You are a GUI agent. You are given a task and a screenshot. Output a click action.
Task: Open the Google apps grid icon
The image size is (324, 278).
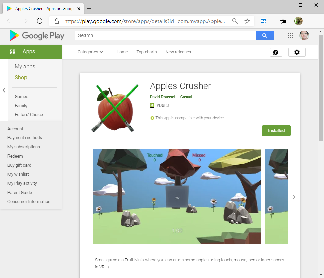[x=290, y=36]
